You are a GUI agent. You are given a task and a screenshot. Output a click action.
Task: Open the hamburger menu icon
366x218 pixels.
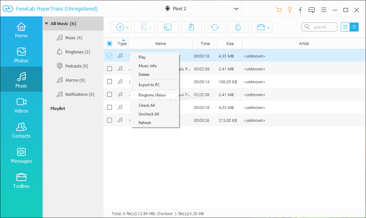pos(324,10)
